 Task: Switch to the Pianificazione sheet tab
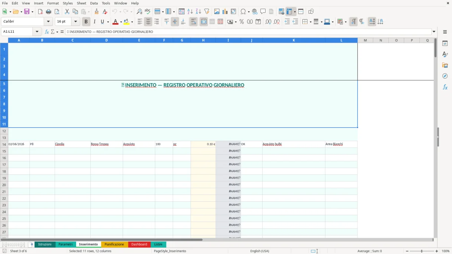pos(114,245)
